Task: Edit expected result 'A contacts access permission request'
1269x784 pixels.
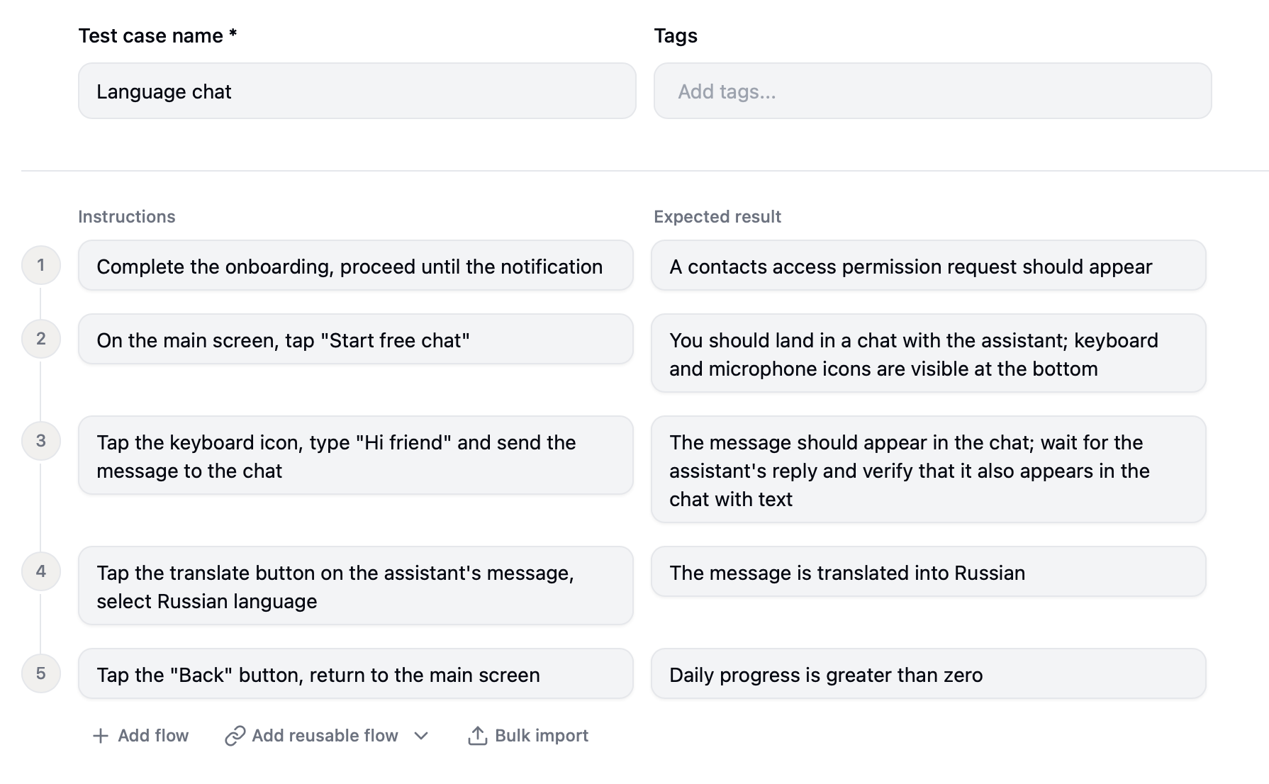Action: [929, 266]
